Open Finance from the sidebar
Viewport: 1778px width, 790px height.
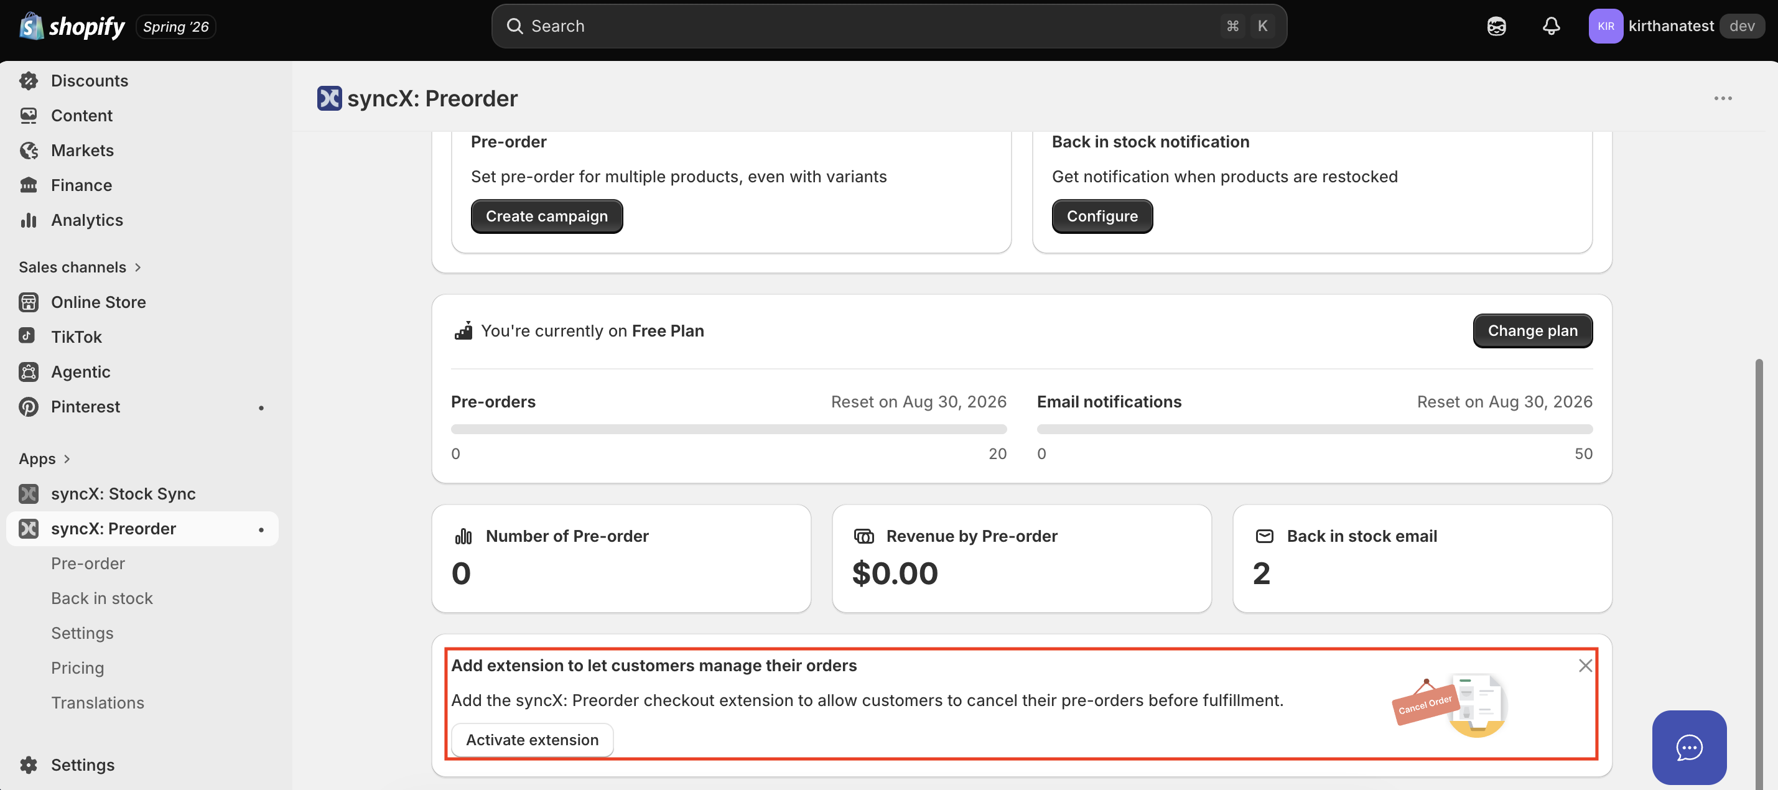(81, 185)
